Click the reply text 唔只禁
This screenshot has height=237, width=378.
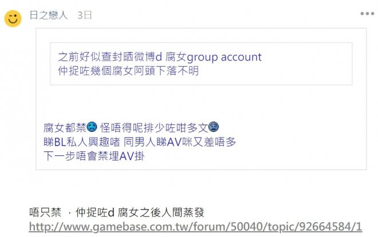(45, 212)
